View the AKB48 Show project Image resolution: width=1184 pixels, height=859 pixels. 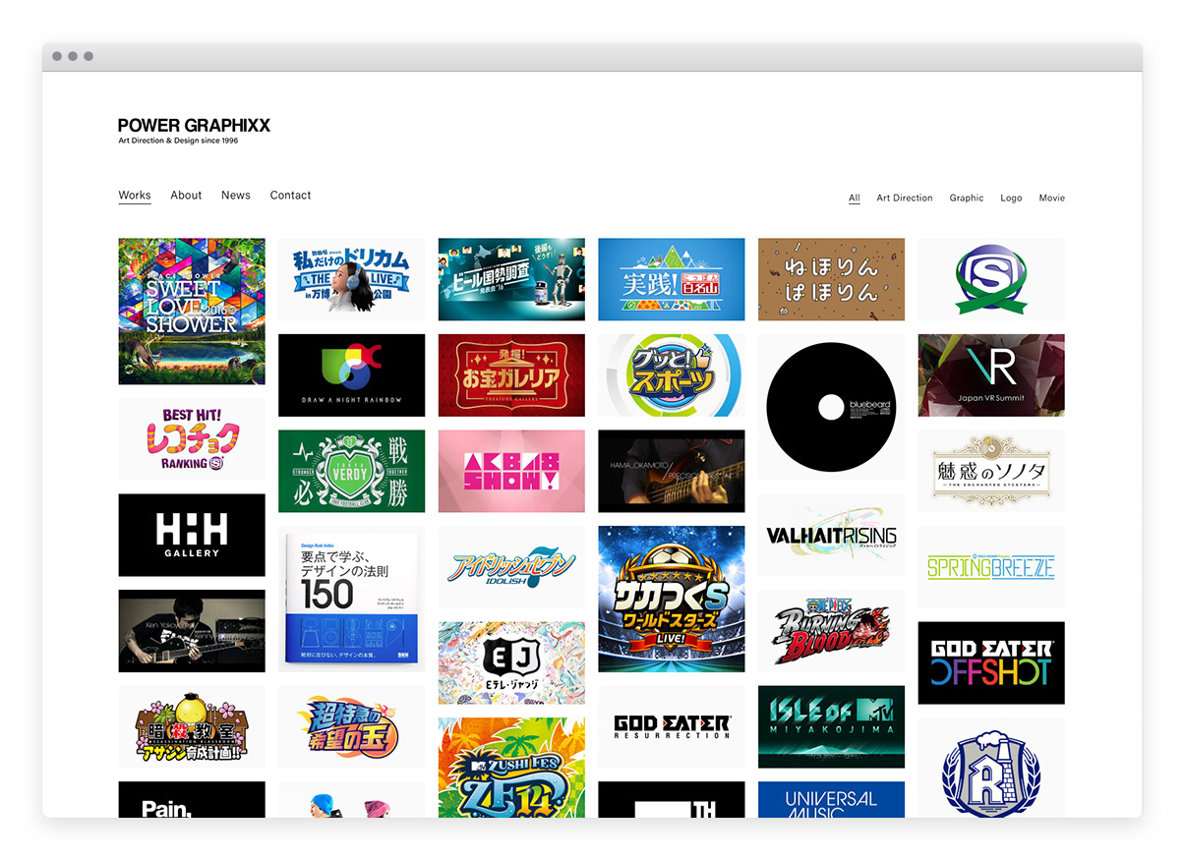click(x=510, y=471)
